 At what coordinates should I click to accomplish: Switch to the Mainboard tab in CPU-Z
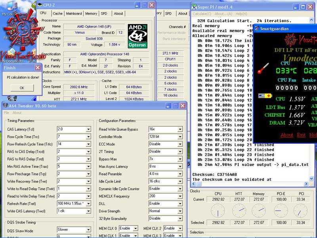point(74,13)
